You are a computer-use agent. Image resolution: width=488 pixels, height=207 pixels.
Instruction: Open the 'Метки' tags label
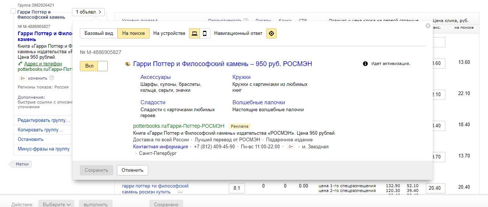click(x=22, y=164)
